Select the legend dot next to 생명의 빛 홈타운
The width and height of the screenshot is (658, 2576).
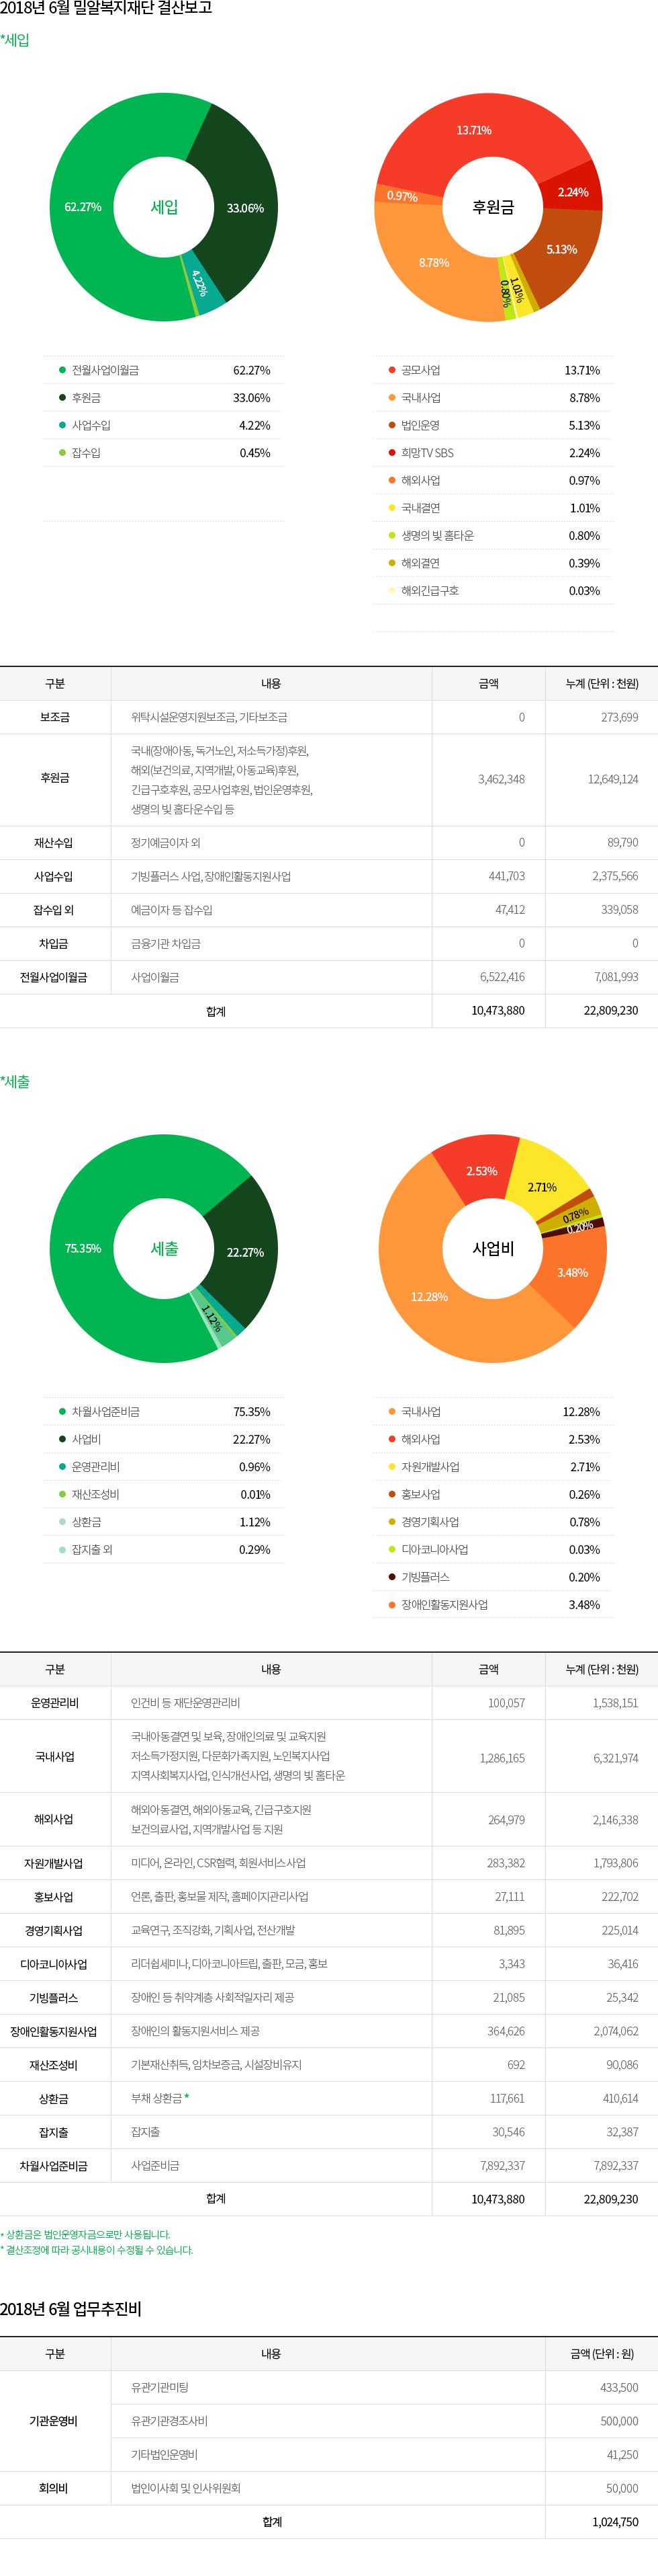click(x=391, y=535)
